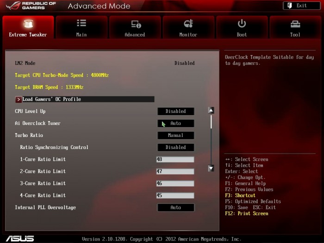
Task: Click Internal PLL Overvoltage label
Action: pos(45,207)
